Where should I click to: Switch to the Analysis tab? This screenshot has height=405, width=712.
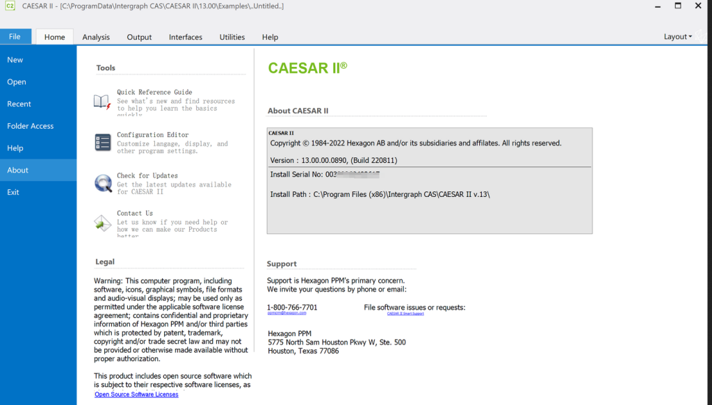[x=96, y=38]
